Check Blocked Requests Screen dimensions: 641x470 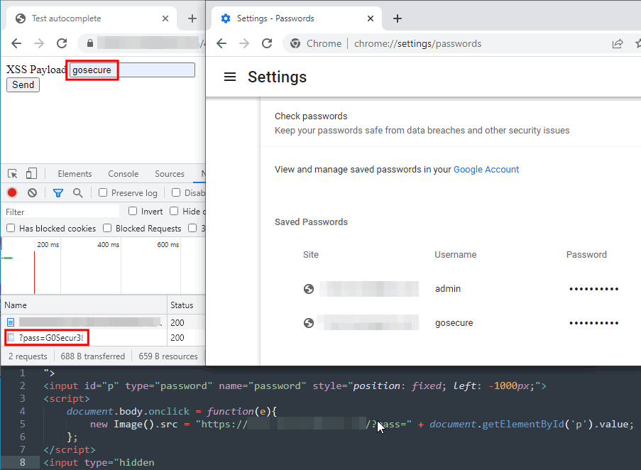(107, 228)
